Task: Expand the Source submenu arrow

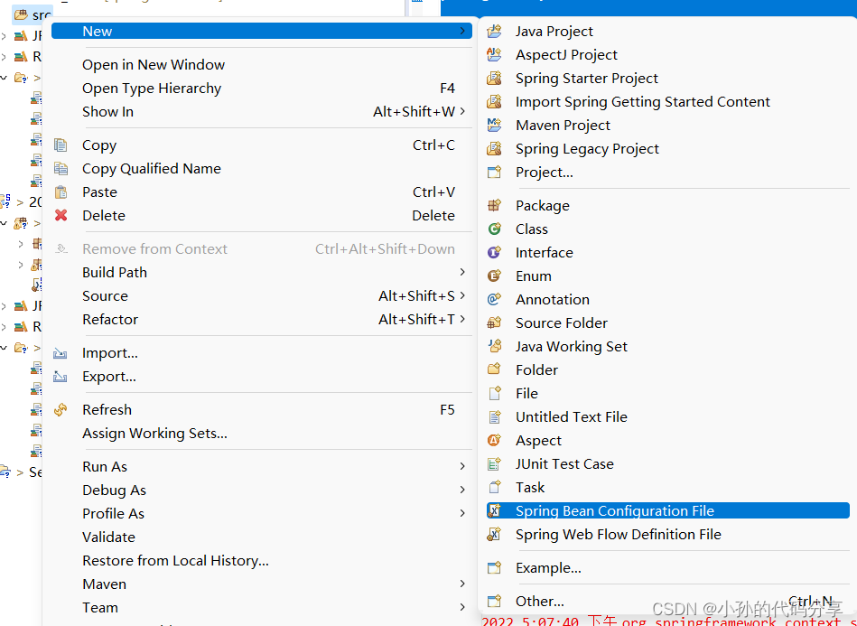Action: pos(462,295)
